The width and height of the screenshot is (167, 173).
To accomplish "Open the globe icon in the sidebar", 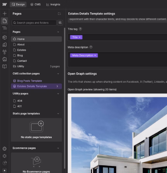I will click(5, 149).
